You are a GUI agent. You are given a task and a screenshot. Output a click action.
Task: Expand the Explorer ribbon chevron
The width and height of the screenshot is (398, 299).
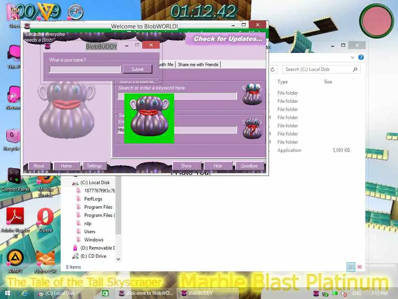click(x=353, y=58)
